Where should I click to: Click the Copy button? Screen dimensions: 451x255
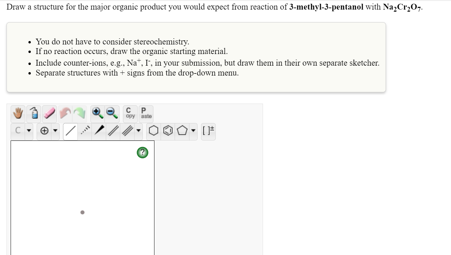point(129,113)
